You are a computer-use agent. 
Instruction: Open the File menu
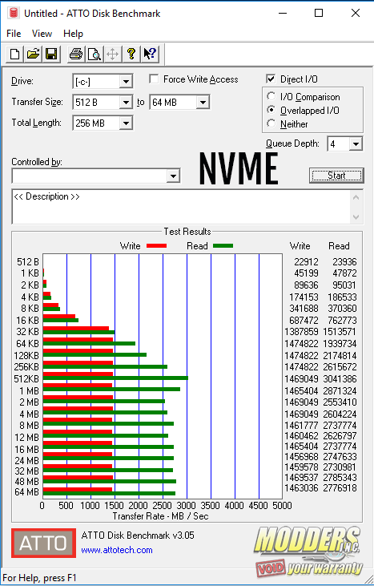(x=14, y=34)
